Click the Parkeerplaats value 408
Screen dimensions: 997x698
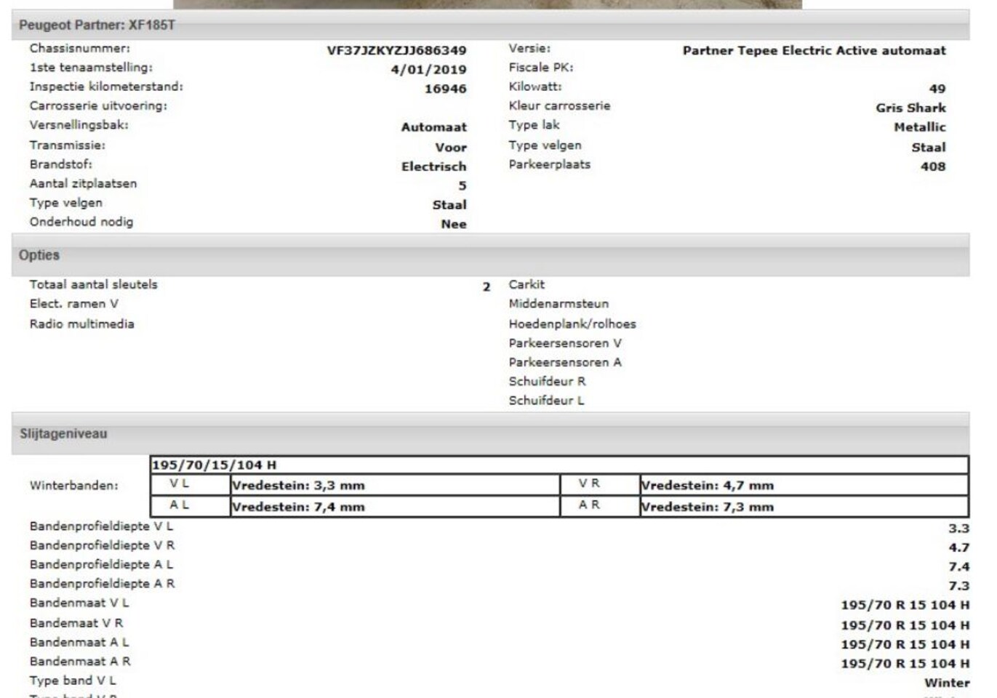point(933,167)
